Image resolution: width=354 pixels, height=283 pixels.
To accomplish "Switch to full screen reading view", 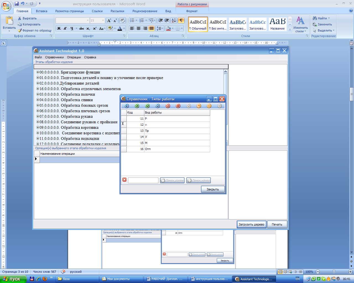I will [x=285, y=272].
